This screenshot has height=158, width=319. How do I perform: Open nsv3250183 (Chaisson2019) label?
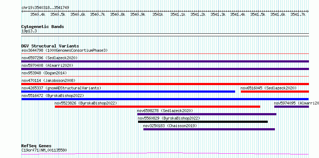coord(170,126)
